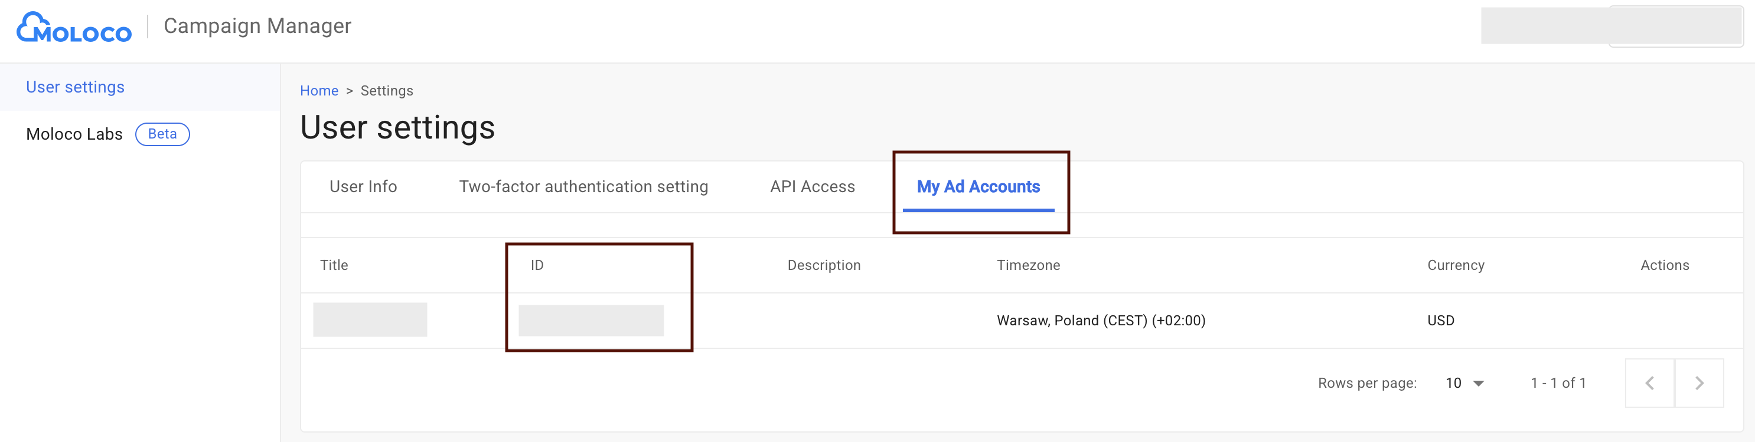The height and width of the screenshot is (442, 1755).
Task: Click the Beta badge next to Moloco Labs
Action: pos(162,134)
